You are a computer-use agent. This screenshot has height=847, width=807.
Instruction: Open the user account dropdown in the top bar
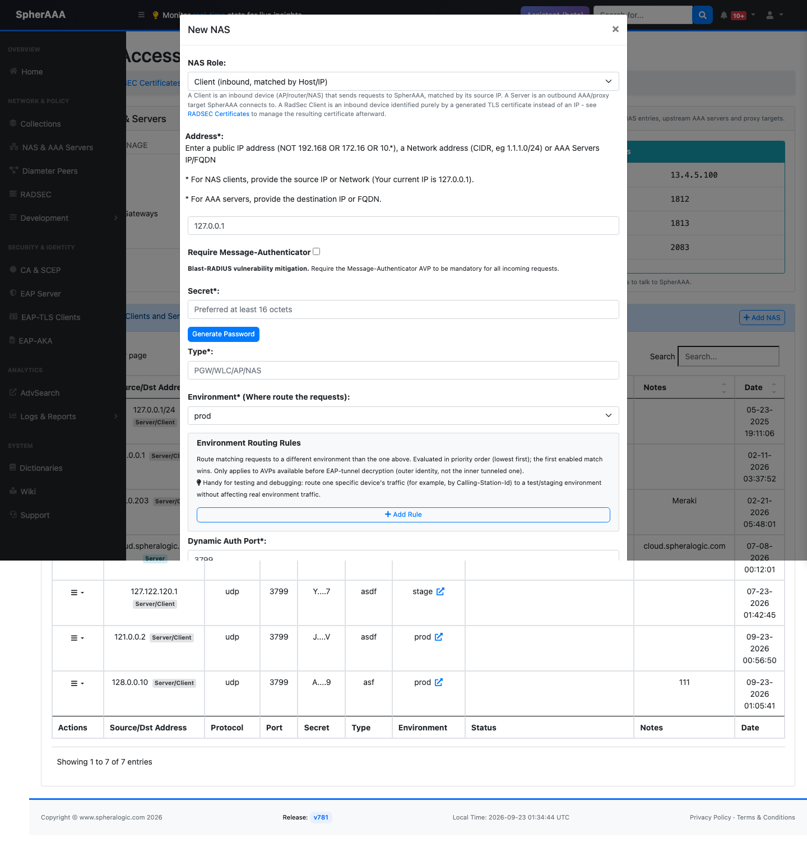point(774,15)
